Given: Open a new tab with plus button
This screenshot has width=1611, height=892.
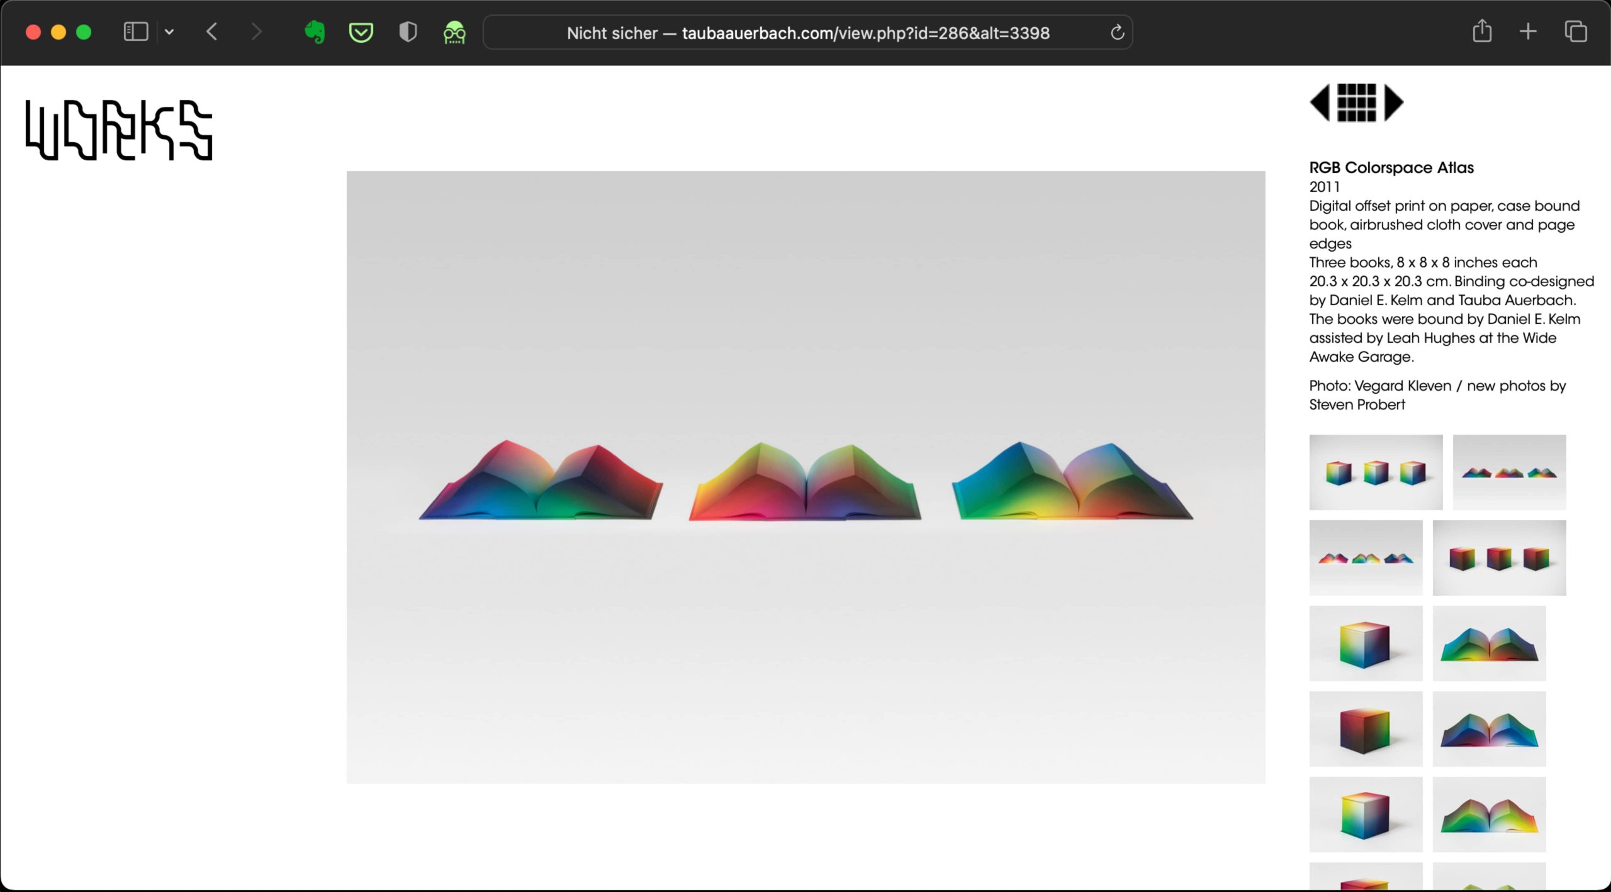Looking at the screenshot, I should click(1528, 31).
